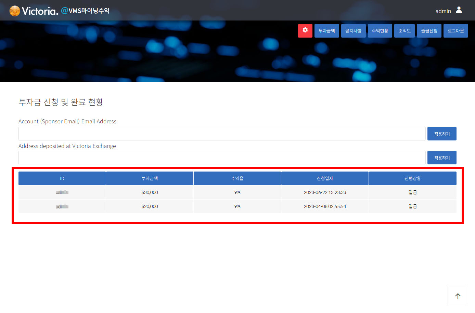Open the 공지사항 menu
The height and width of the screenshot is (313, 475).
353,31
